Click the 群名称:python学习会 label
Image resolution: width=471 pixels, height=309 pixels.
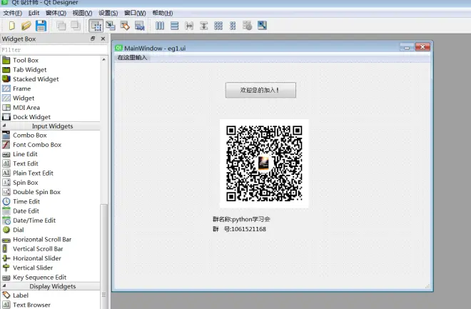click(241, 219)
